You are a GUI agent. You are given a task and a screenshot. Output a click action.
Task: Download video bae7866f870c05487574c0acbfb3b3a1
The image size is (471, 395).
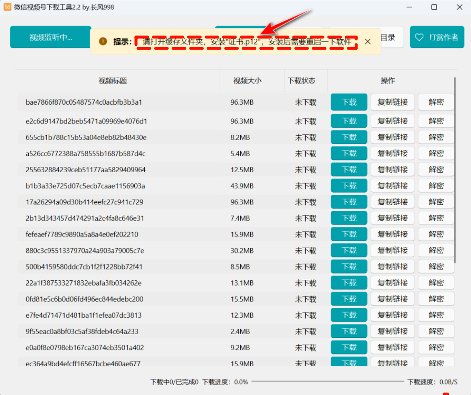tap(349, 102)
